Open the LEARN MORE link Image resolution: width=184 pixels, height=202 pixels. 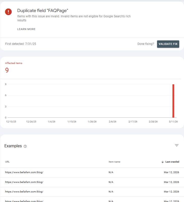point(26,29)
